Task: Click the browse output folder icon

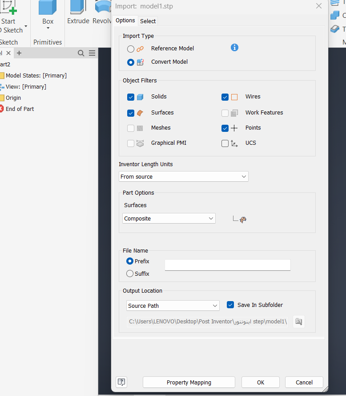Action: tap(298, 322)
